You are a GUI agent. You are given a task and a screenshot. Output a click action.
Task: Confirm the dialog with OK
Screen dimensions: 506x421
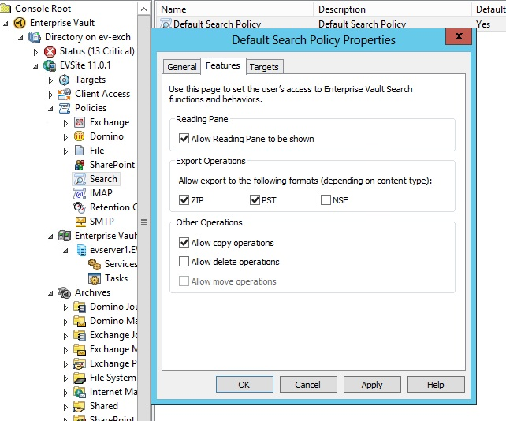244,385
